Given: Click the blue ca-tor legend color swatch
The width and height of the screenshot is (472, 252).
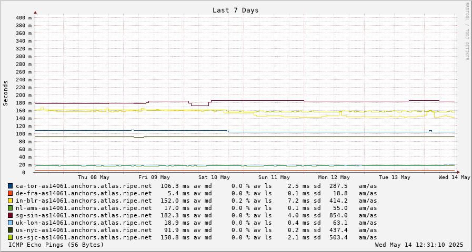Looking at the screenshot, I should [x=11, y=186].
